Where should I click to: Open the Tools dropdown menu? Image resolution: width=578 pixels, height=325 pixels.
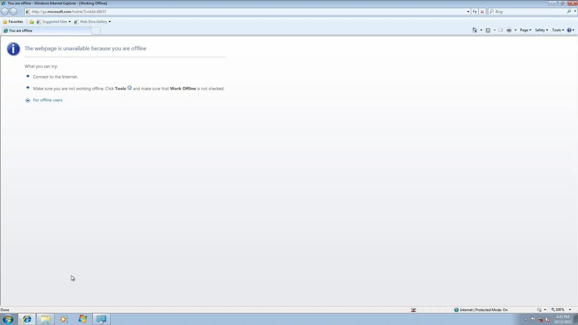coord(558,30)
